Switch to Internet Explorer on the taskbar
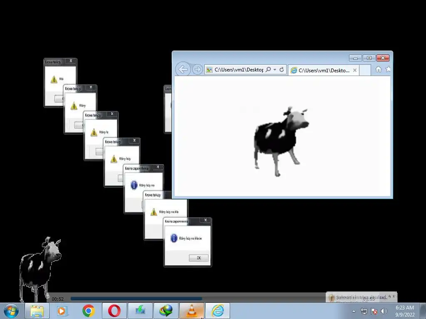Viewport: 426px width, 319px height. pyautogui.click(x=218, y=311)
